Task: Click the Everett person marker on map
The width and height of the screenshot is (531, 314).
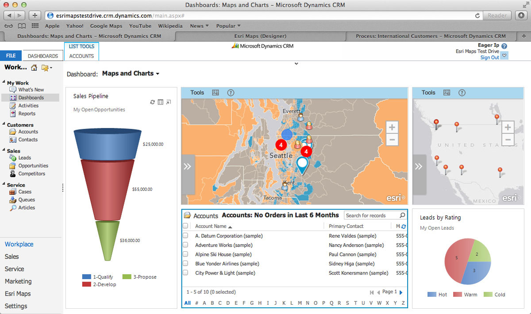Action: (x=300, y=117)
